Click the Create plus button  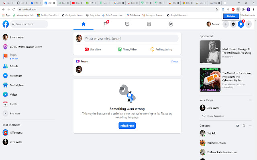click(x=226, y=24)
